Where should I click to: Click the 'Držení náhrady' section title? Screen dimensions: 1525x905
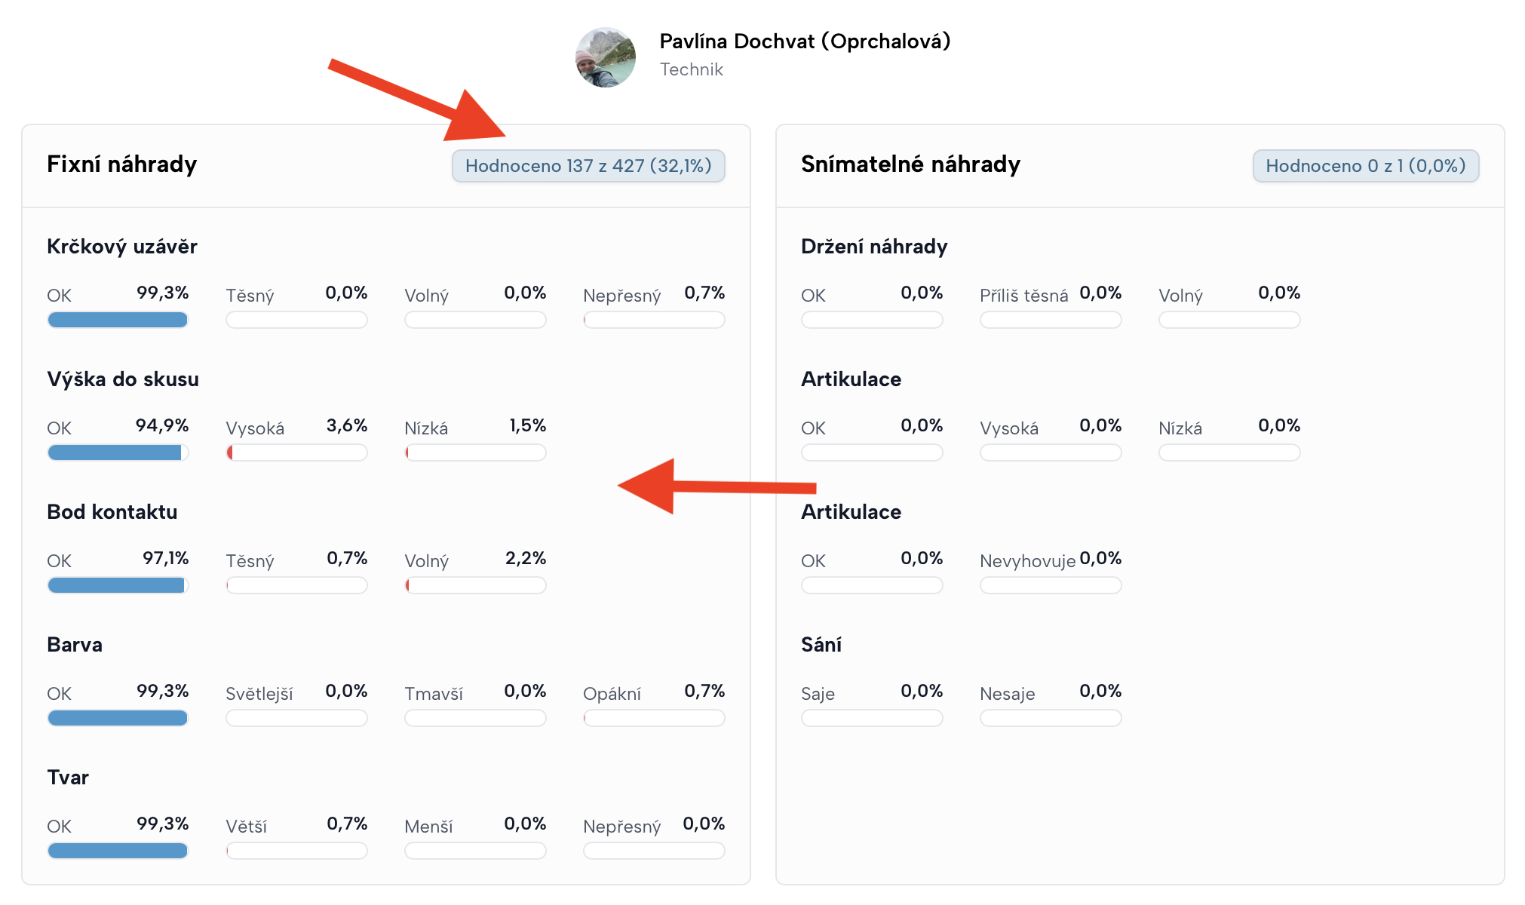point(874,247)
